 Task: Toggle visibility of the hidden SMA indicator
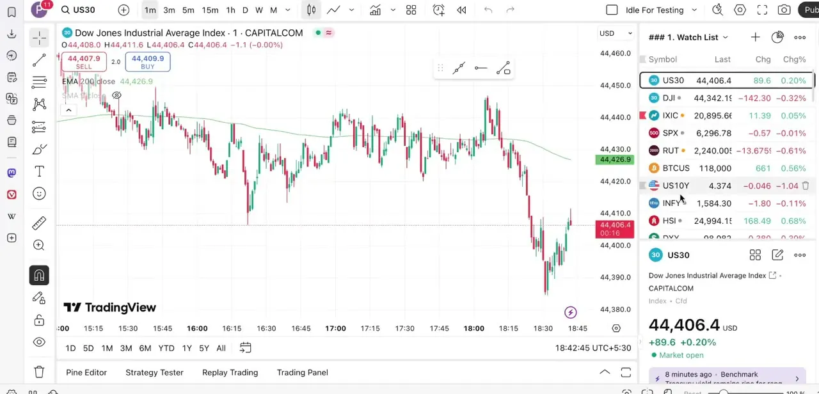(x=116, y=95)
